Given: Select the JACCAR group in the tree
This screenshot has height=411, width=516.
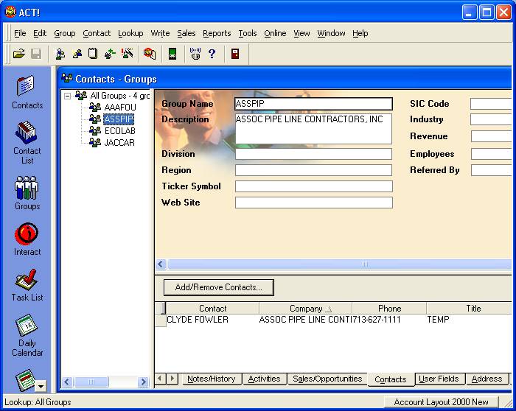Looking at the screenshot, I should pyautogui.click(x=119, y=143).
